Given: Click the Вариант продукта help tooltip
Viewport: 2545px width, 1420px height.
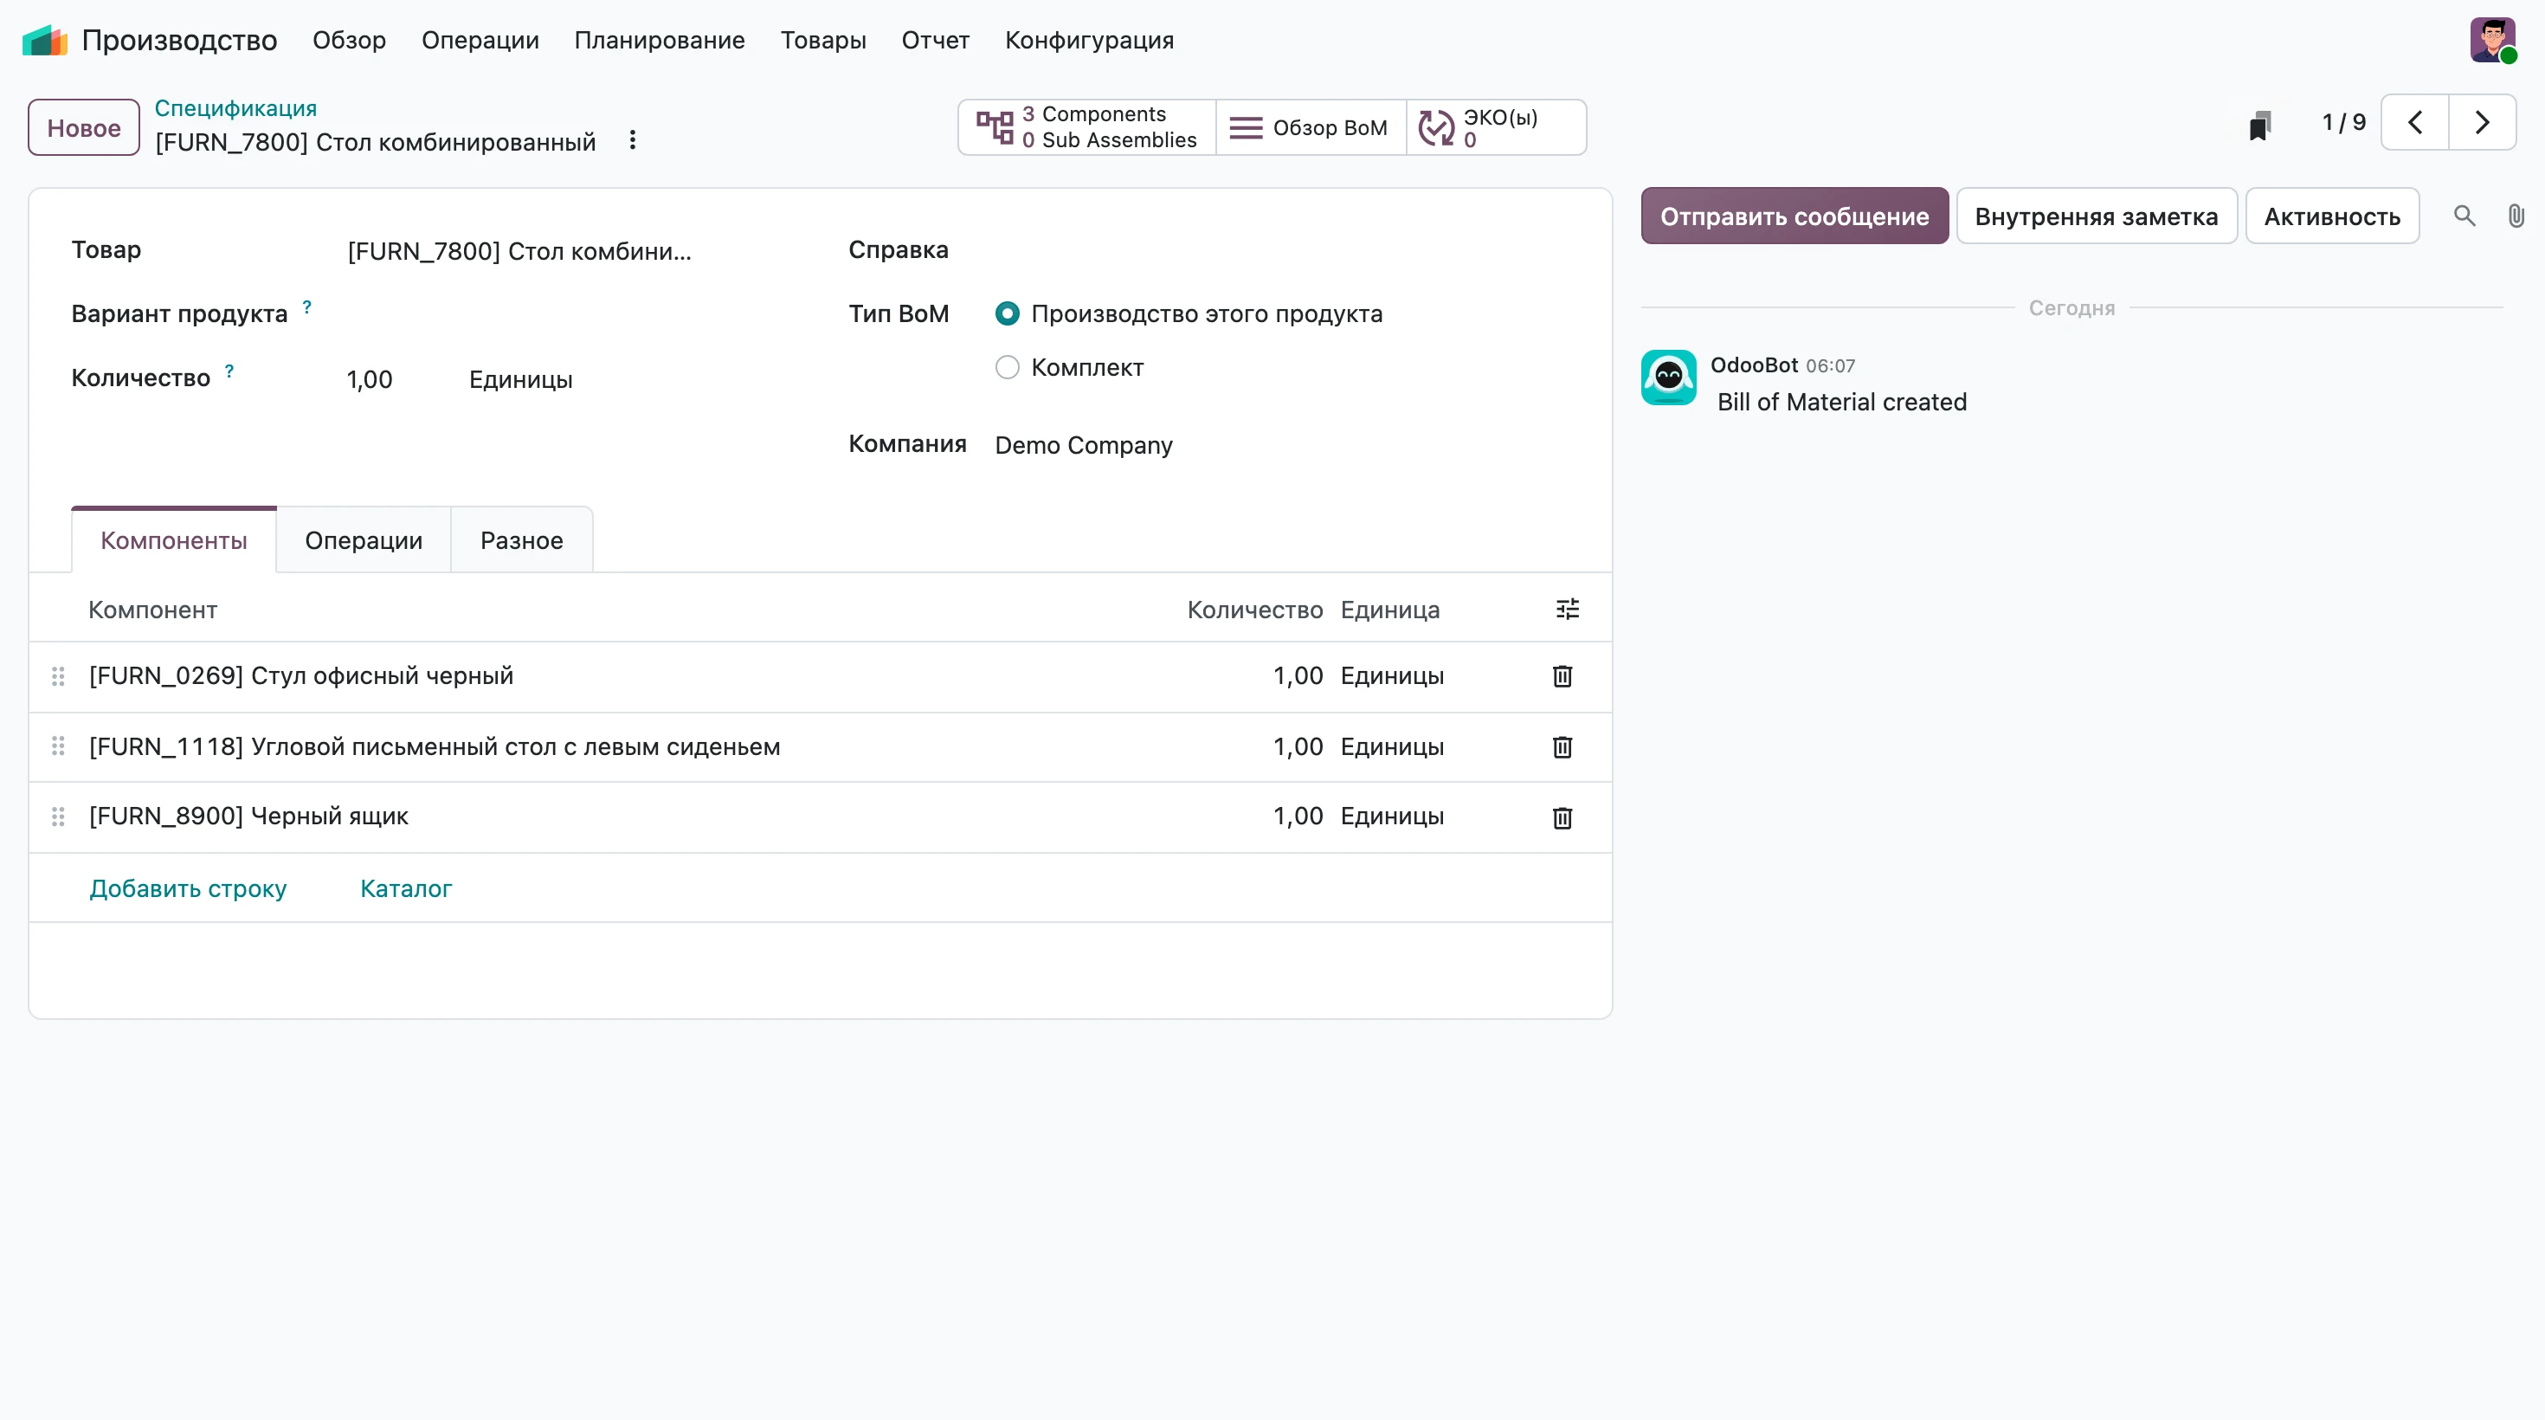Looking at the screenshot, I should [307, 307].
